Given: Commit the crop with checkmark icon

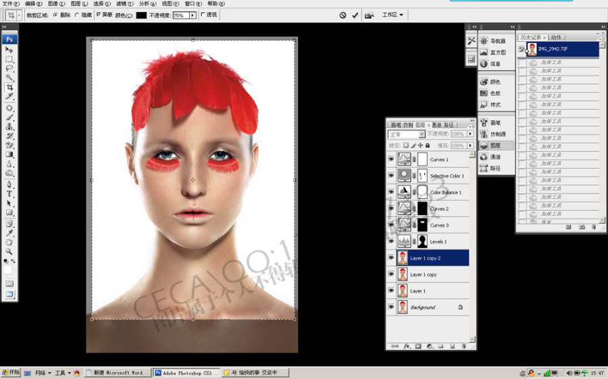Looking at the screenshot, I should coord(355,15).
